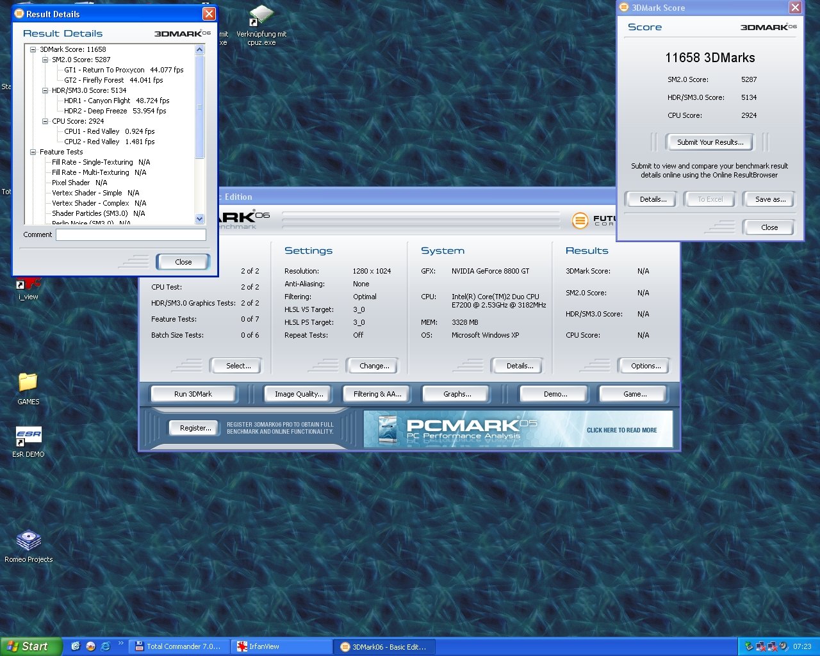Select 'Vertex Shader - Complex' tree row

point(99,203)
